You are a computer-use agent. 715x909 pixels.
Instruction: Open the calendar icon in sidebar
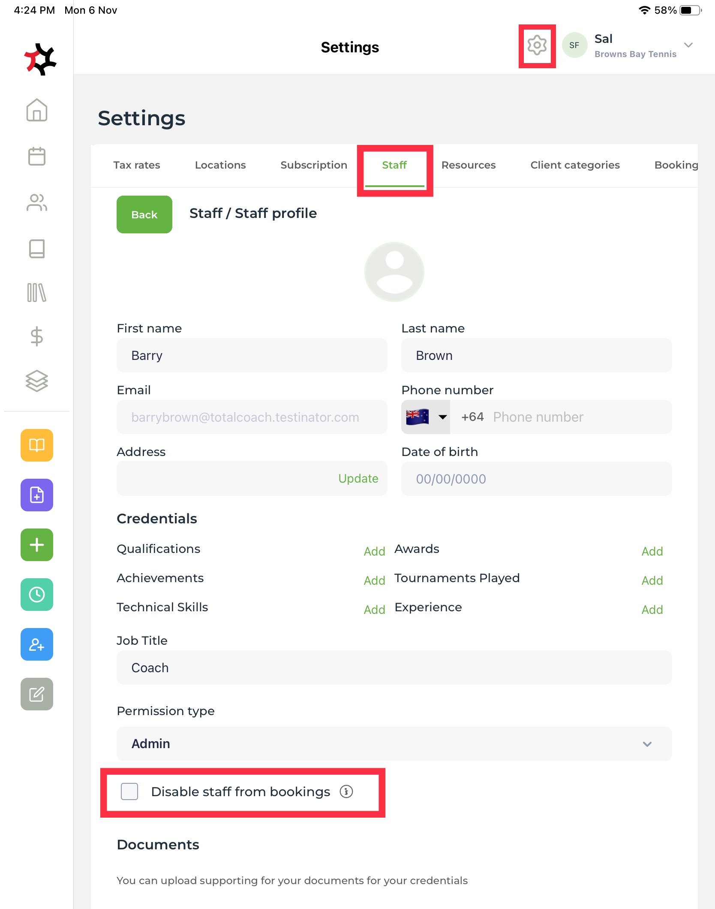tap(37, 156)
